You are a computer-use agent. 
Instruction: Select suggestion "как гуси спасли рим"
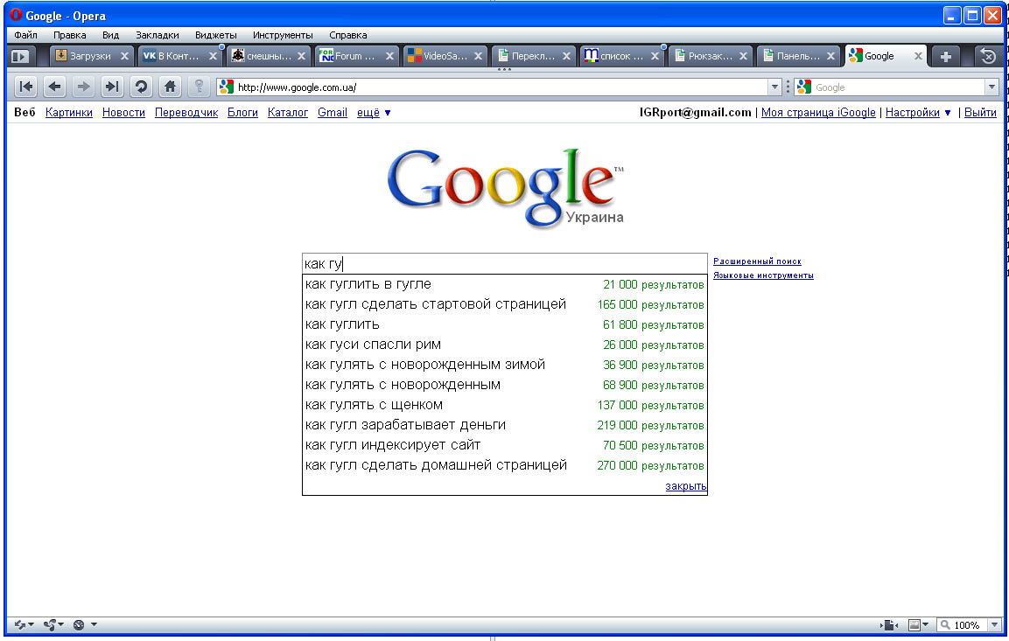coord(373,345)
